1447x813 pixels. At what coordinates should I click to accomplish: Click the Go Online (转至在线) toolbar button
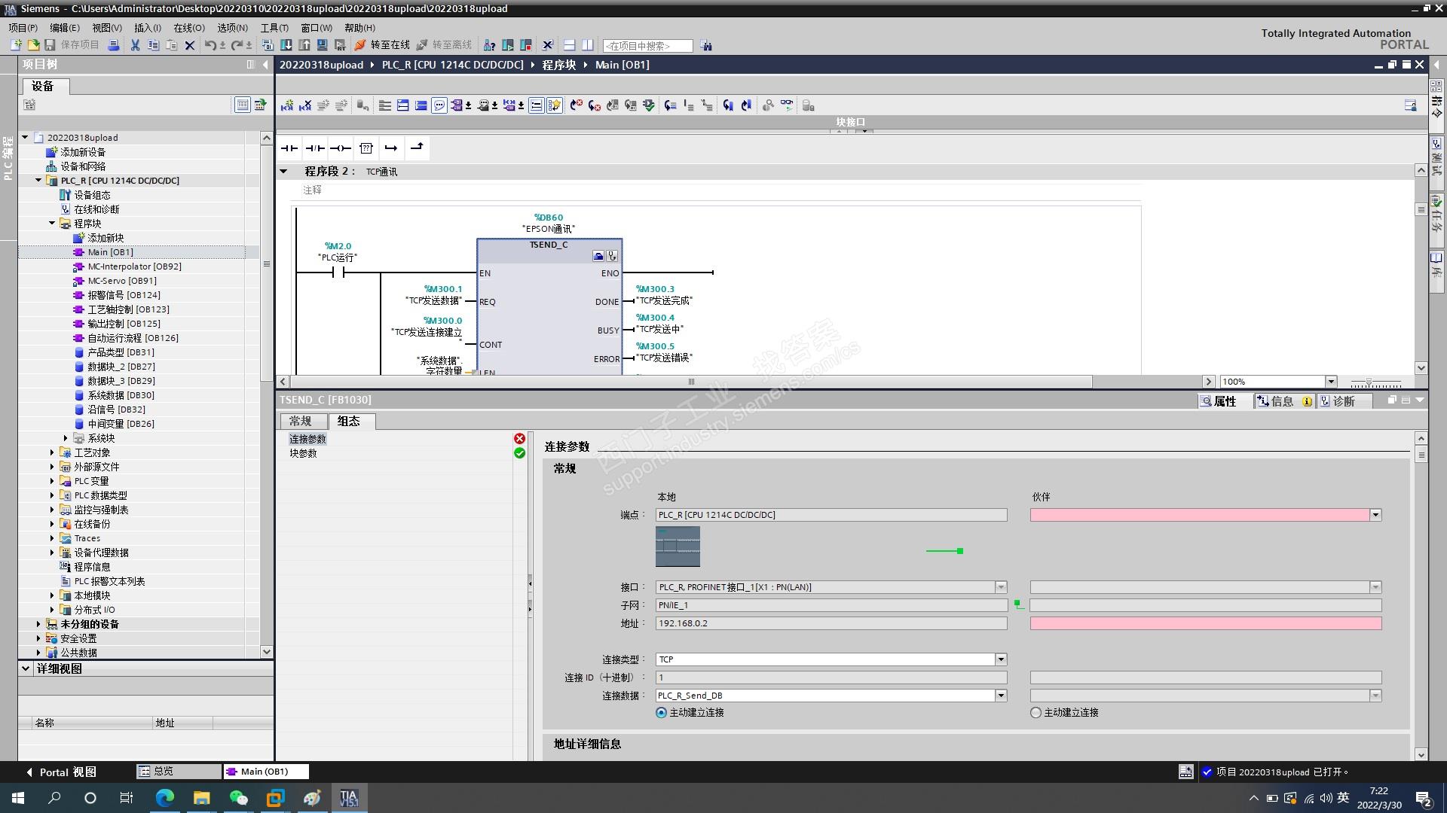[x=382, y=45]
